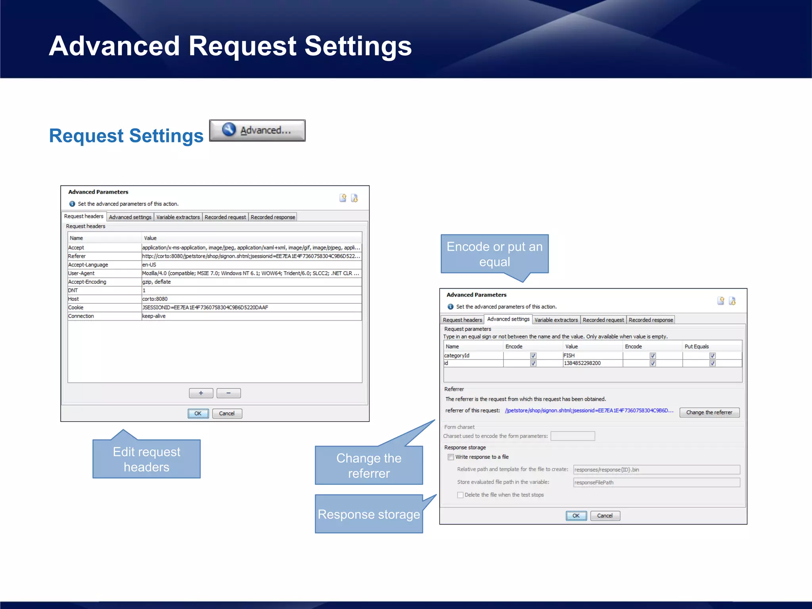
Task: Toggle value Encode checkbox for 1384852298200 row
Action: [x=653, y=363]
